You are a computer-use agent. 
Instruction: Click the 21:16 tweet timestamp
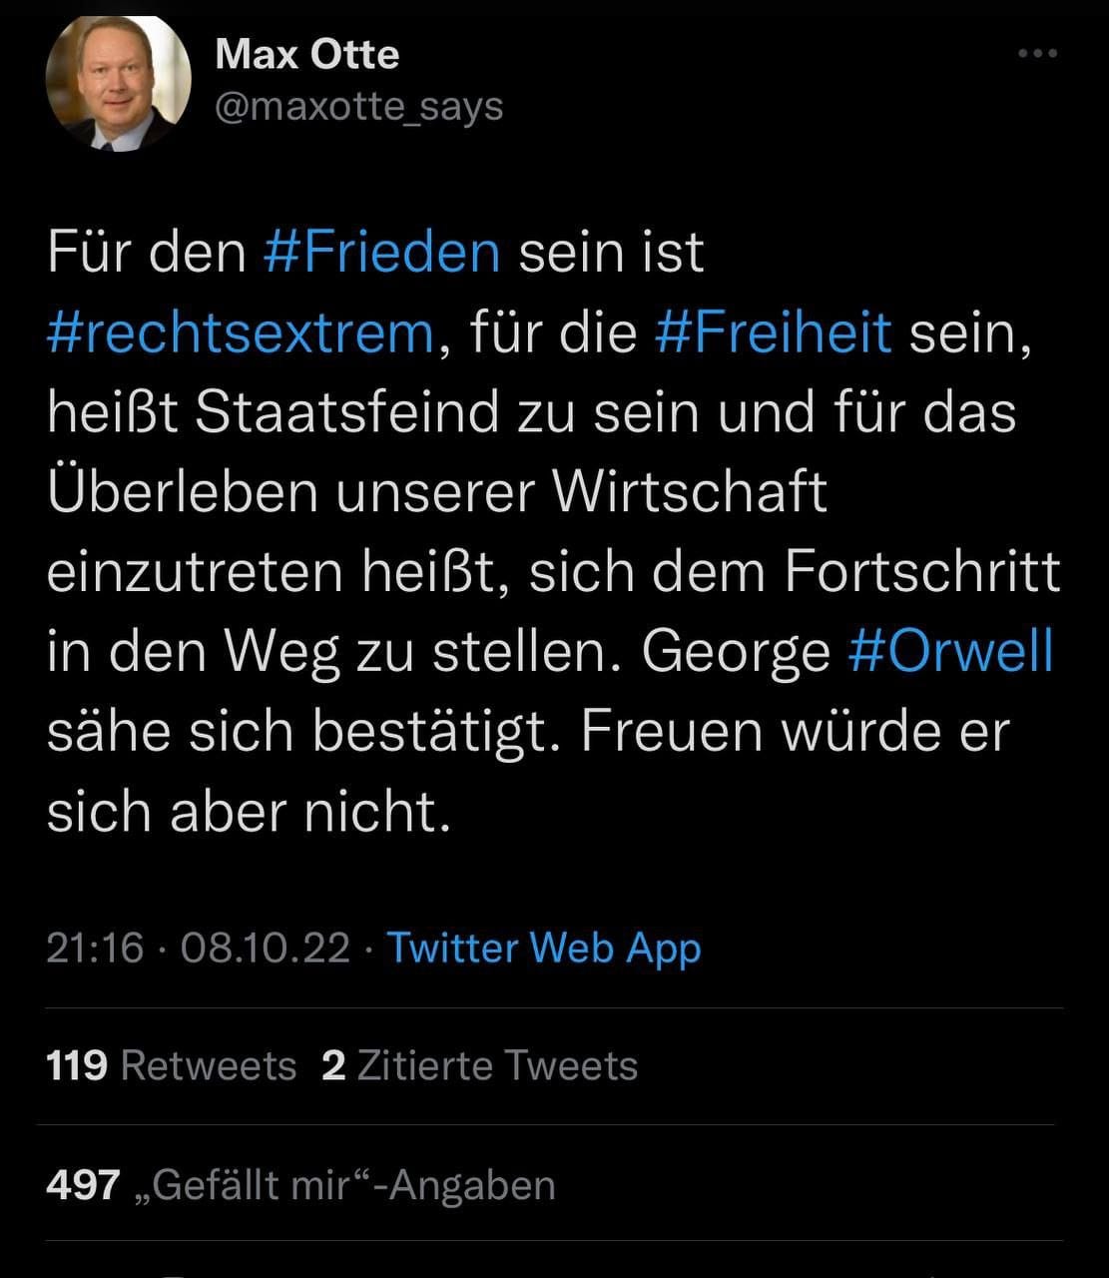point(95,948)
